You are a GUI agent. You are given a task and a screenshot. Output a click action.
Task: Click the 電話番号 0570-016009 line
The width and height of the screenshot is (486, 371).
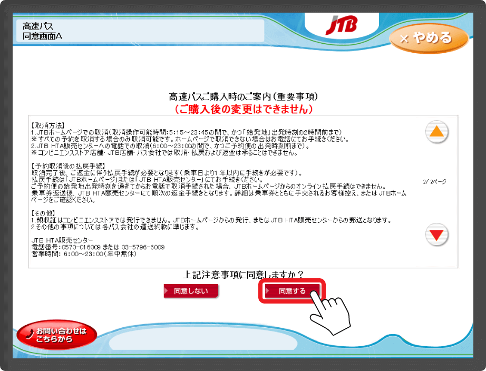[x=98, y=247]
